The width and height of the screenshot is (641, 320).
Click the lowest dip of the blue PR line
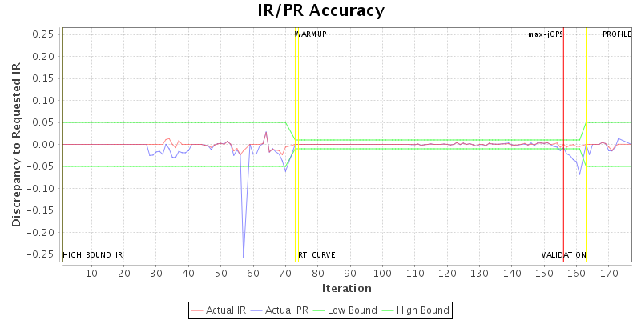[x=244, y=256]
